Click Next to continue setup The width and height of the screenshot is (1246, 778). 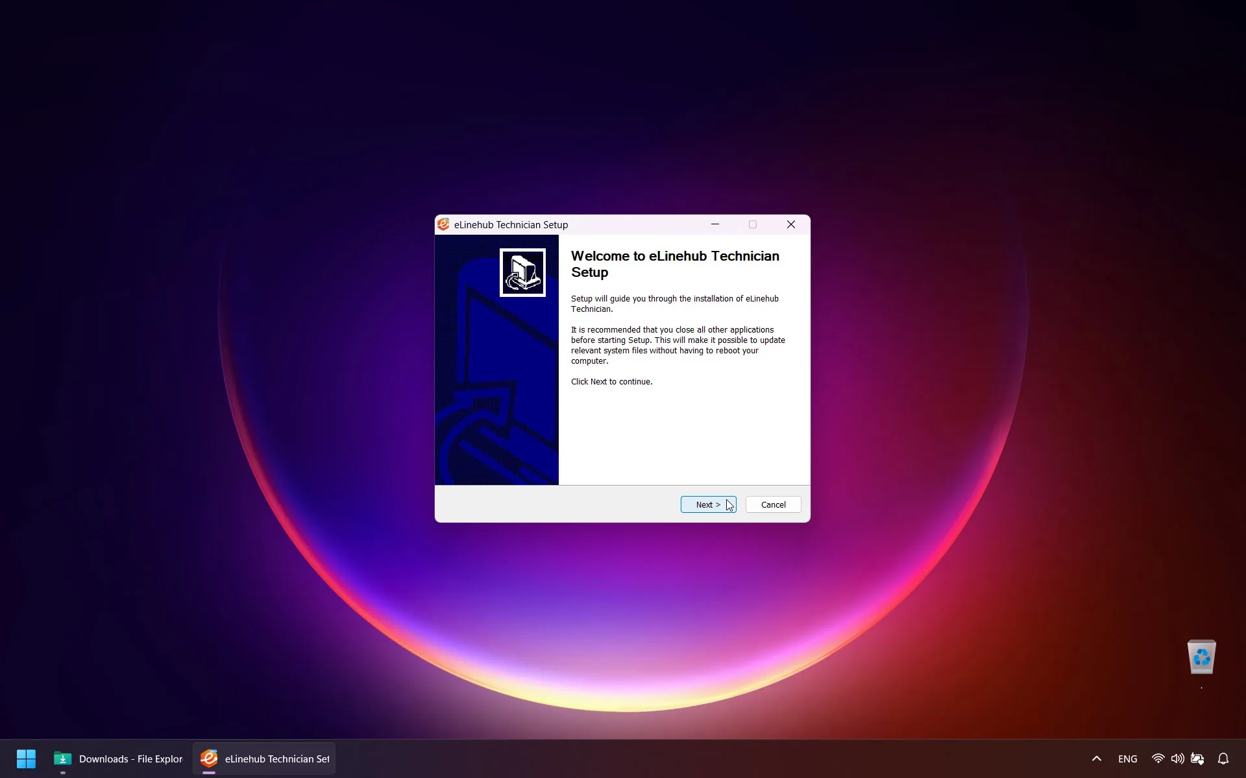pos(708,504)
